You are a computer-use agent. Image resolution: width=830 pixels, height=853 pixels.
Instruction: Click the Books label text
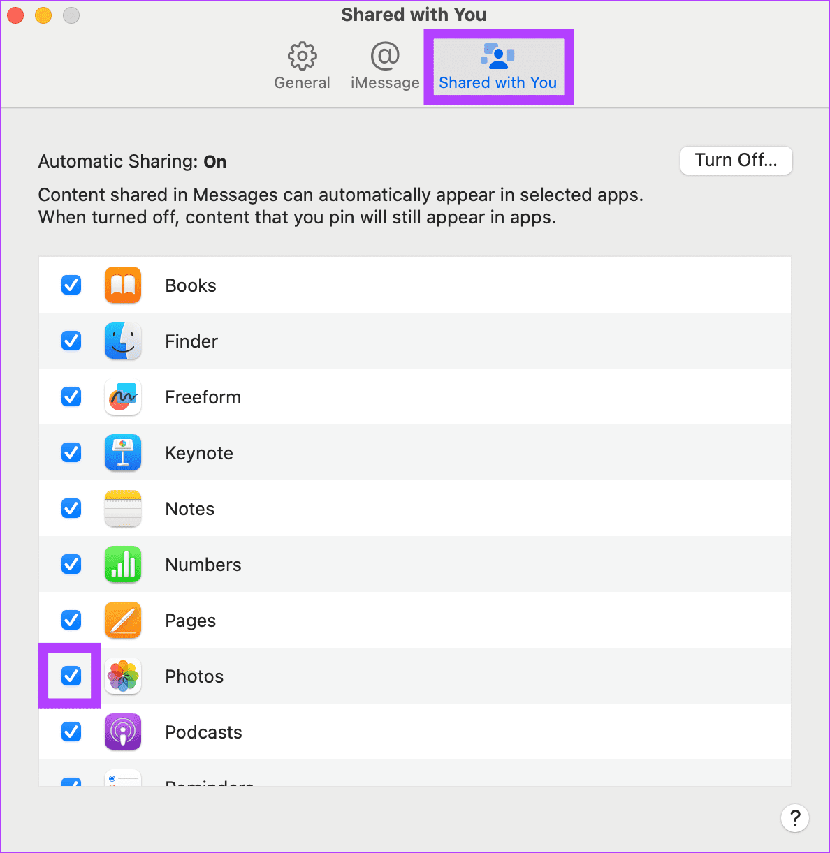[x=191, y=285]
